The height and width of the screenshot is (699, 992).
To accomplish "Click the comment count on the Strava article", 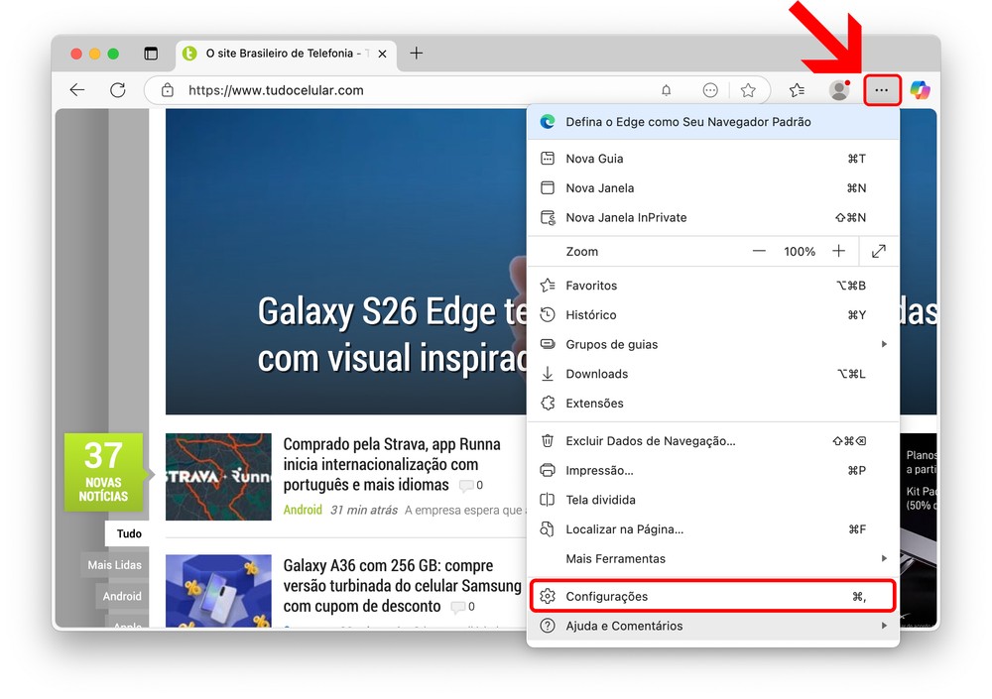I will [471, 485].
